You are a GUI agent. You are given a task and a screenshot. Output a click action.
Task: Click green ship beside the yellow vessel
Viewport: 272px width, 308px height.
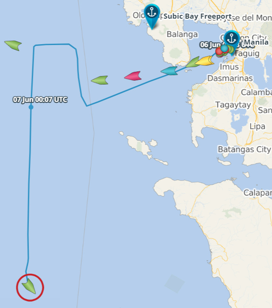(x=193, y=62)
